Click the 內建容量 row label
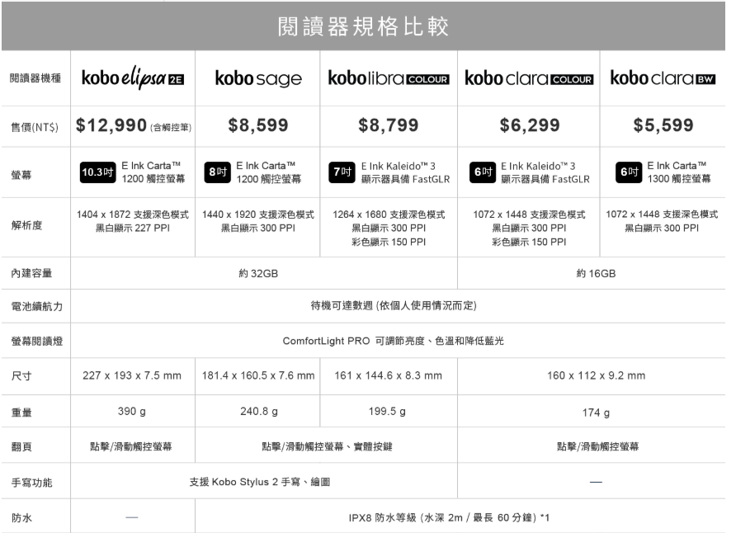Image resolution: width=736 pixels, height=533 pixels. [32, 273]
